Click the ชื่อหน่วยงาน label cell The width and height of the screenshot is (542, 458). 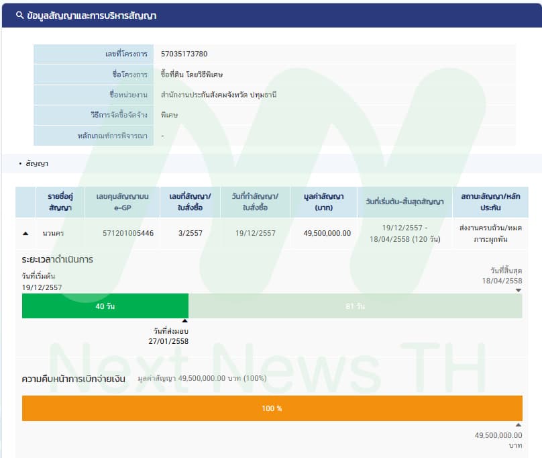(94, 95)
